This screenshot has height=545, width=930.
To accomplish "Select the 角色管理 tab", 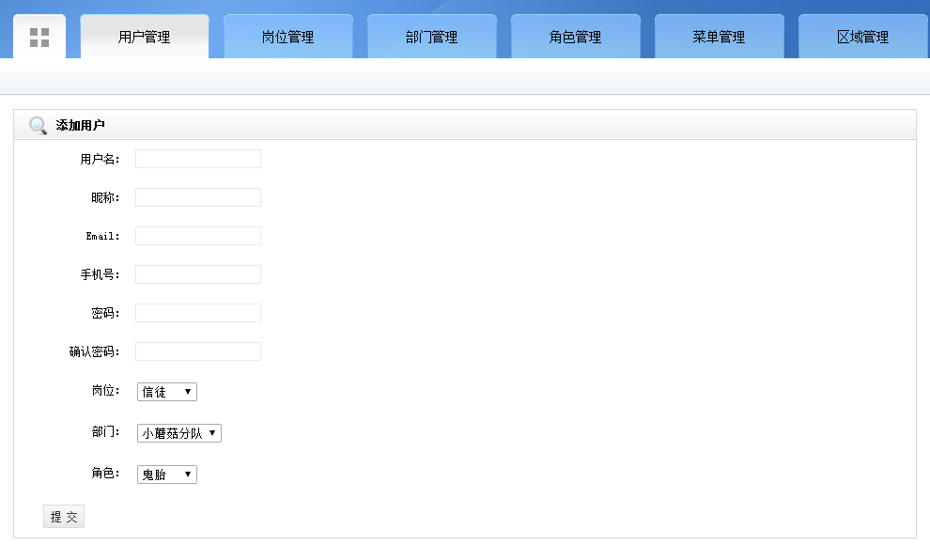I will pyautogui.click(x=576, y=38).
